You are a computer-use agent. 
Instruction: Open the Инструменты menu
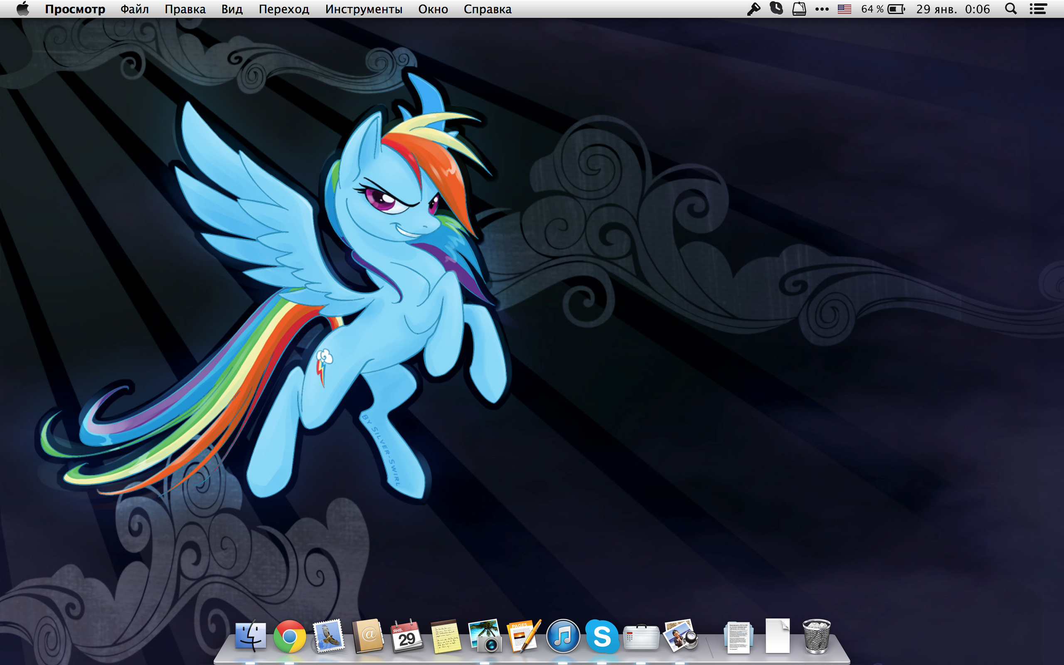point(364,9)
